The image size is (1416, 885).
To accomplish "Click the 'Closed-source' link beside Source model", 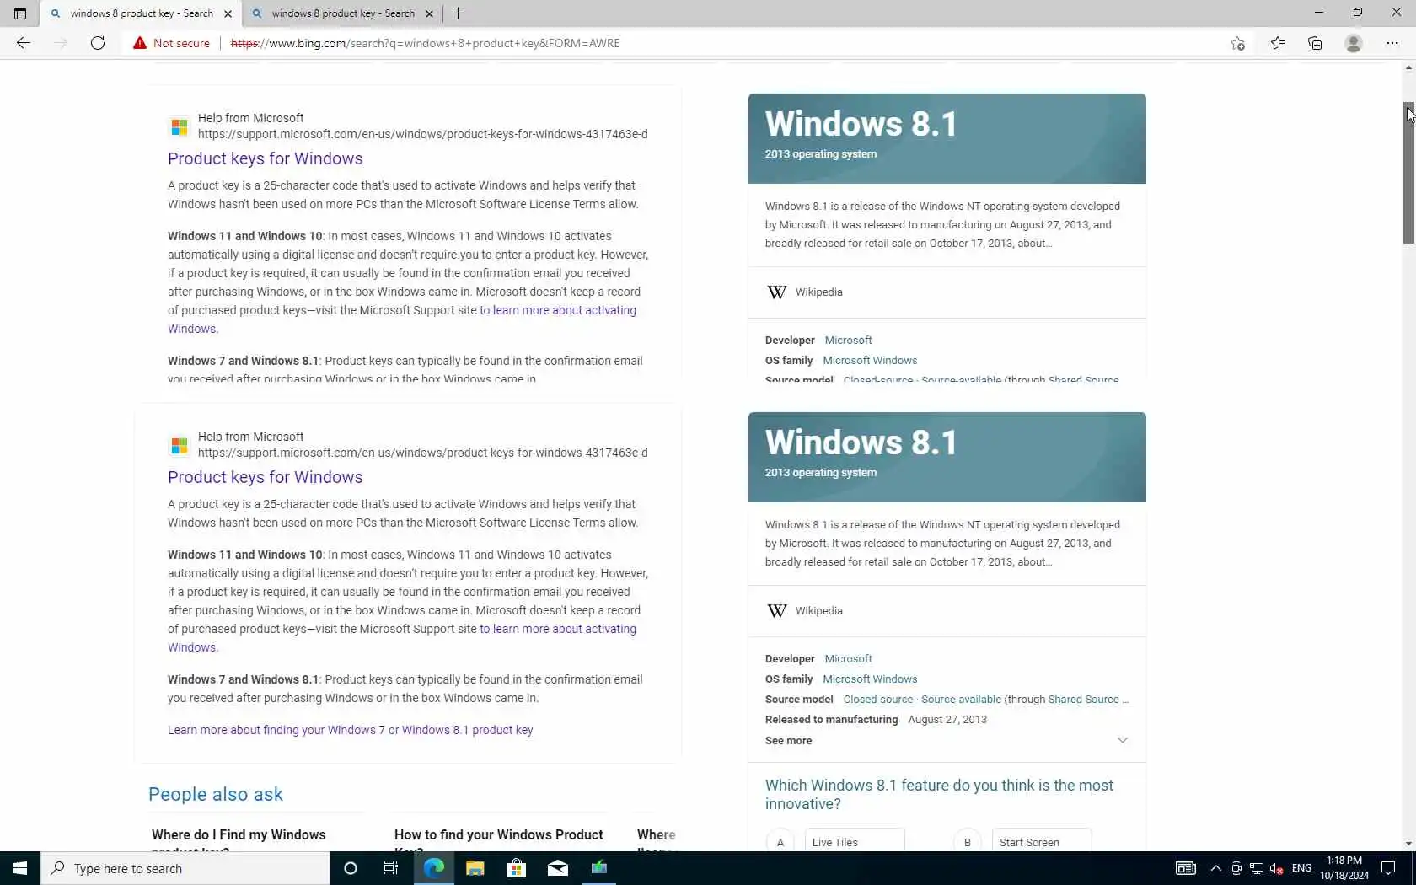I will click(878, 700).
